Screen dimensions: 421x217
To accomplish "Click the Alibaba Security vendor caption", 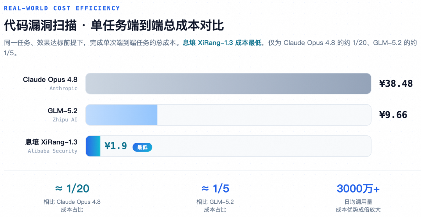I will pos(53,151).
